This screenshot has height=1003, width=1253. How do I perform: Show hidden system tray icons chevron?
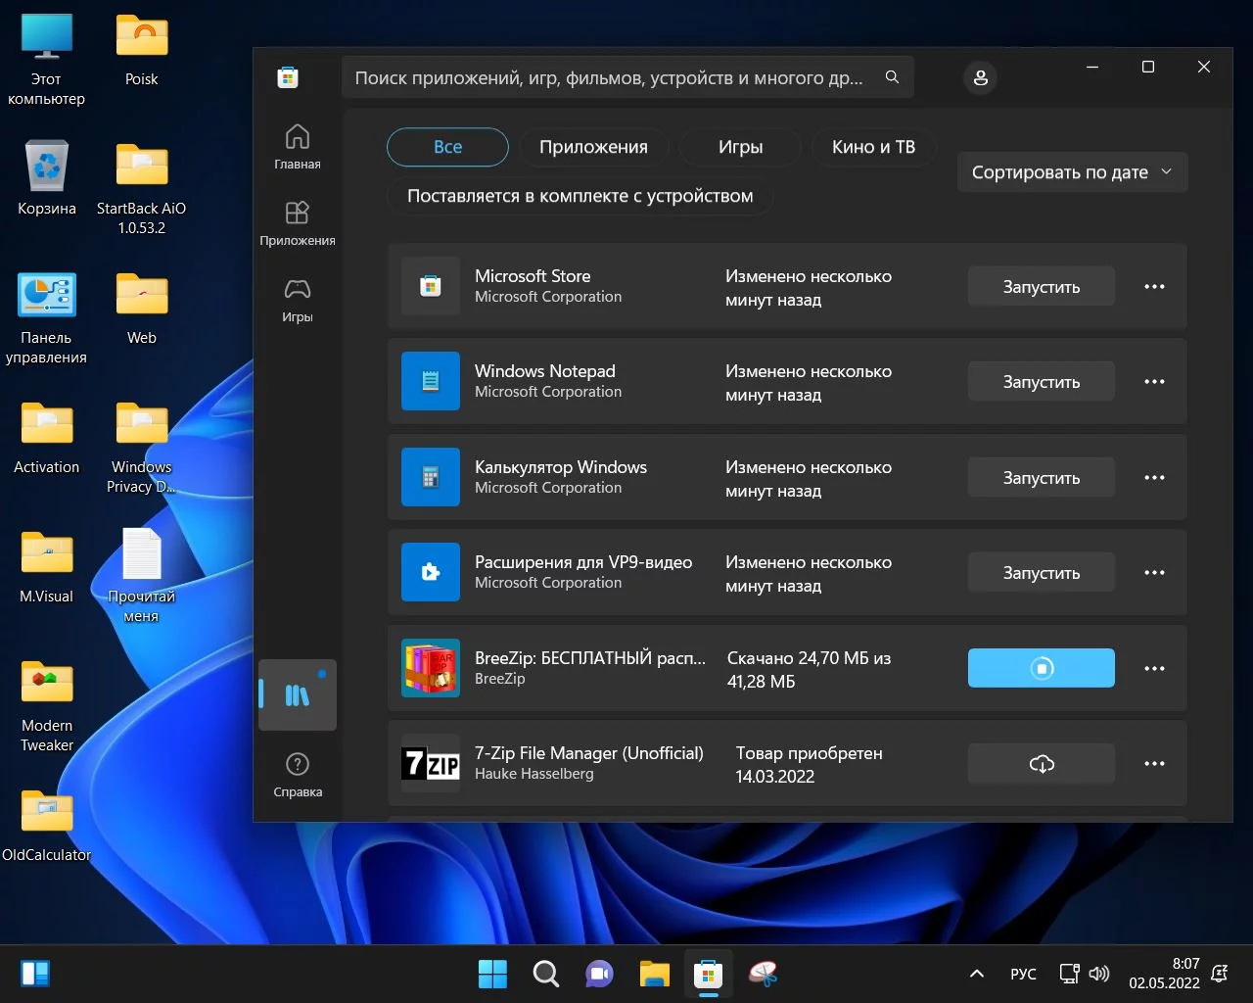[x=976, y=974]
